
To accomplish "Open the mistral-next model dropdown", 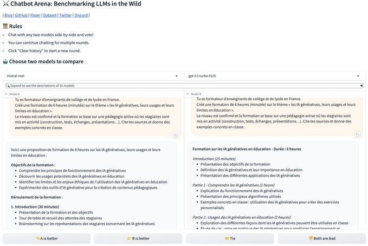I will tap(93, 76).
